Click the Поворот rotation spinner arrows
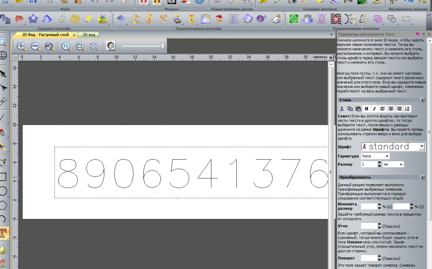 point(379,258)
